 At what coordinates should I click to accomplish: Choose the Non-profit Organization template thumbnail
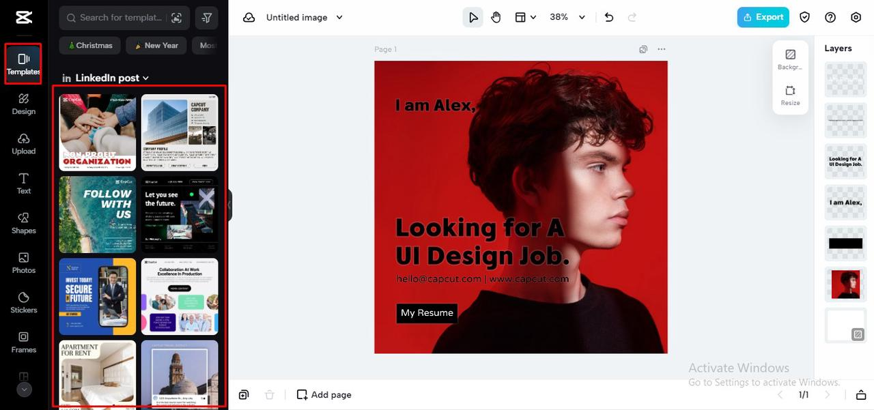98,132
